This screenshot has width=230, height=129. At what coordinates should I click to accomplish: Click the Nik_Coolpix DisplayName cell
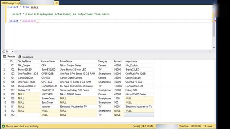pos(28,65)
